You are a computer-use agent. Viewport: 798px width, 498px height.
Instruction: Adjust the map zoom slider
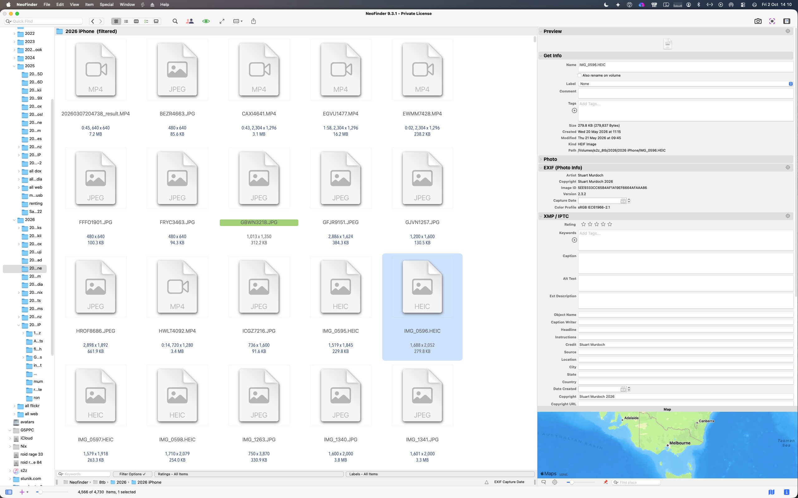click(x=571, y=482)
